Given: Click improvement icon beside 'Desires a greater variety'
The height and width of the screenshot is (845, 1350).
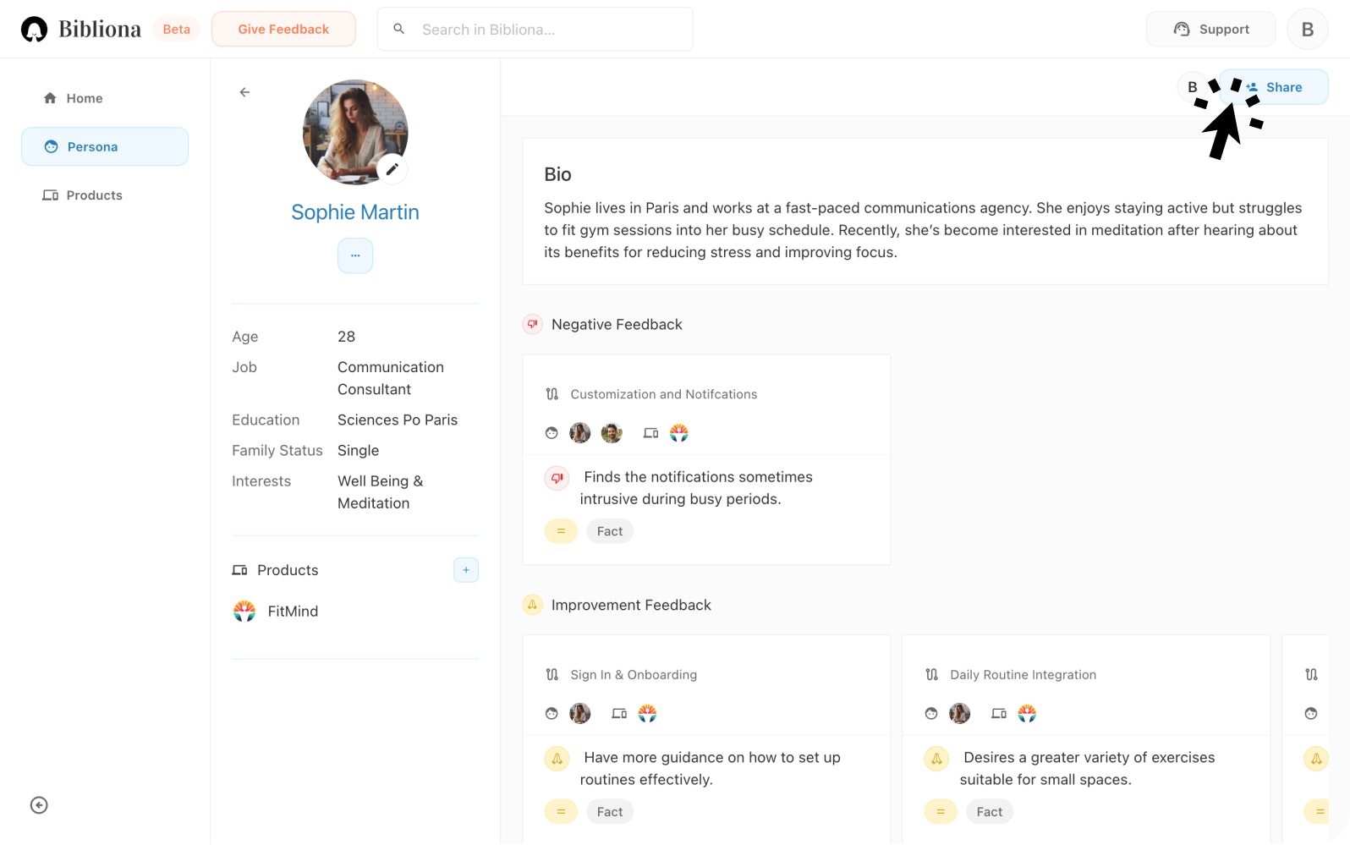Looking at the screenshot, I should tap(937, 759).
